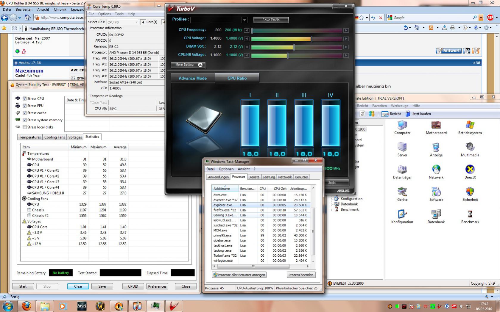Open the Aion taskbar icon
Viewport: 500px width, 312px height.
pos(82,306)
